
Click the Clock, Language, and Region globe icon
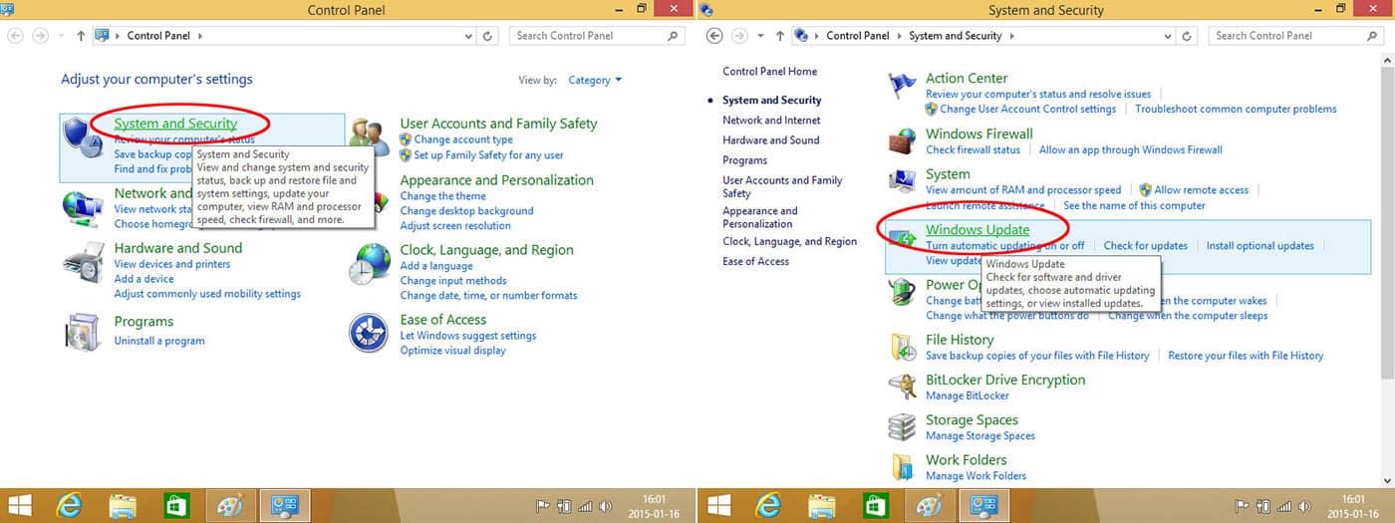pos(369,263)
